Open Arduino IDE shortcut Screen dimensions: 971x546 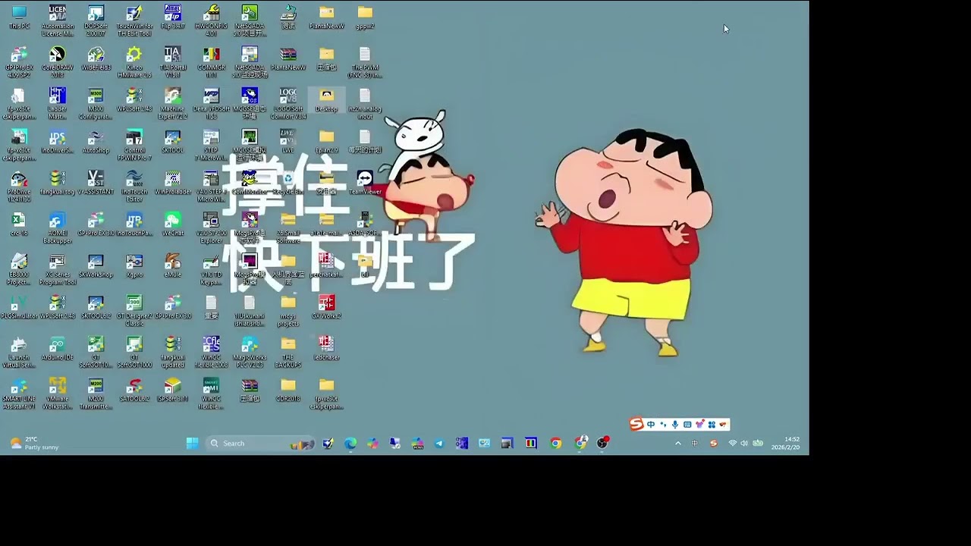[58, 349]
